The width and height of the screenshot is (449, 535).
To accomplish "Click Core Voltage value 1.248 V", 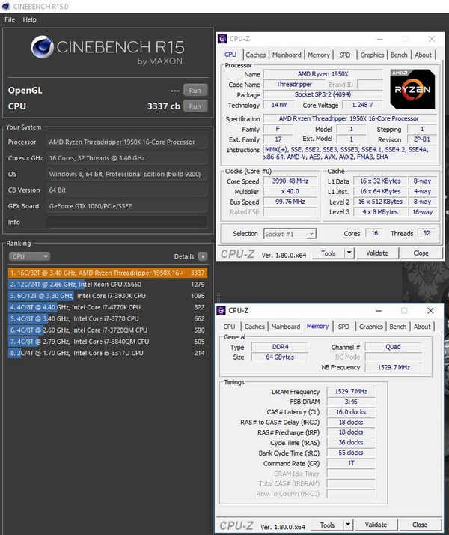I will click(362, 105).
